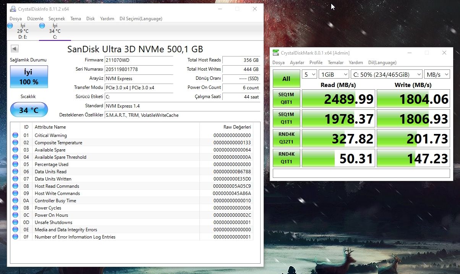Click the ID column header
460x274 pixels.
click(26, 127)
